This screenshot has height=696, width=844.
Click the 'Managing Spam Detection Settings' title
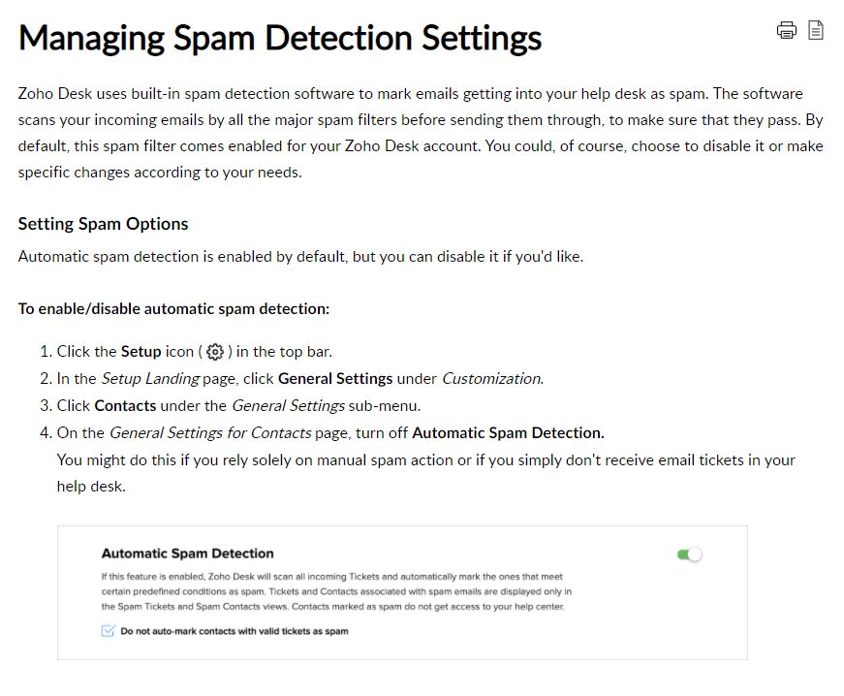(x=280, y=38)
